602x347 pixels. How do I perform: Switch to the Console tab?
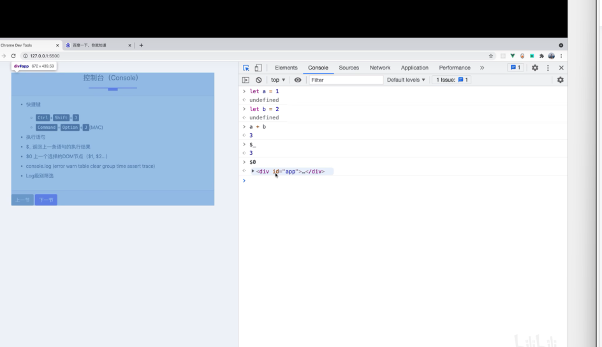318,68
